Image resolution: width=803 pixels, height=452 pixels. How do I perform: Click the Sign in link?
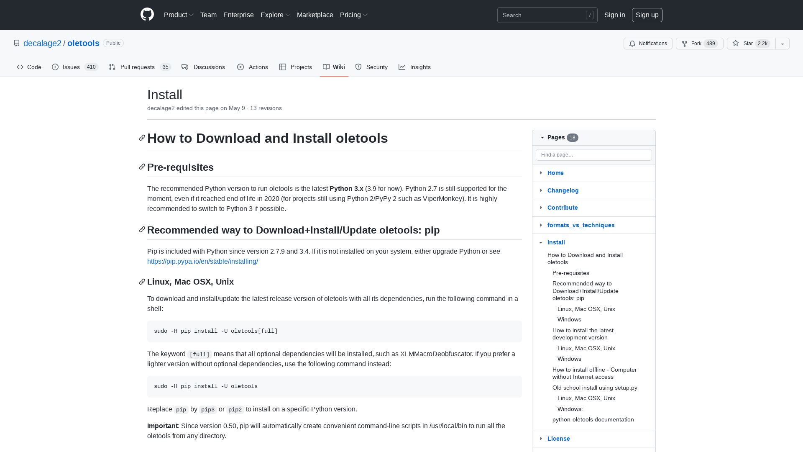(x=614, y=15)
